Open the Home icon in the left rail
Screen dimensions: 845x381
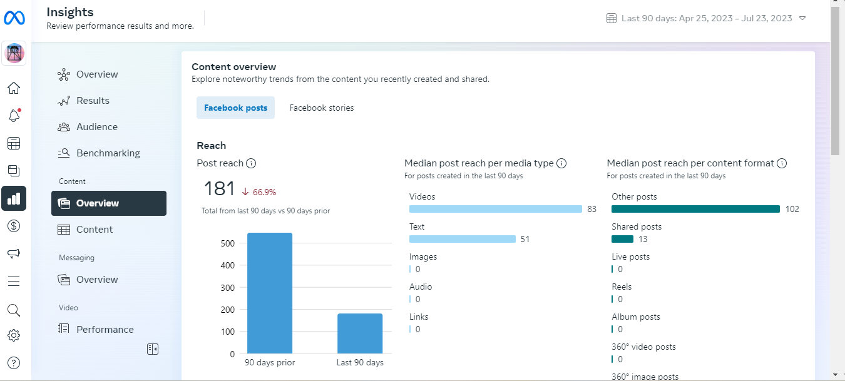[x=14, y=88]
